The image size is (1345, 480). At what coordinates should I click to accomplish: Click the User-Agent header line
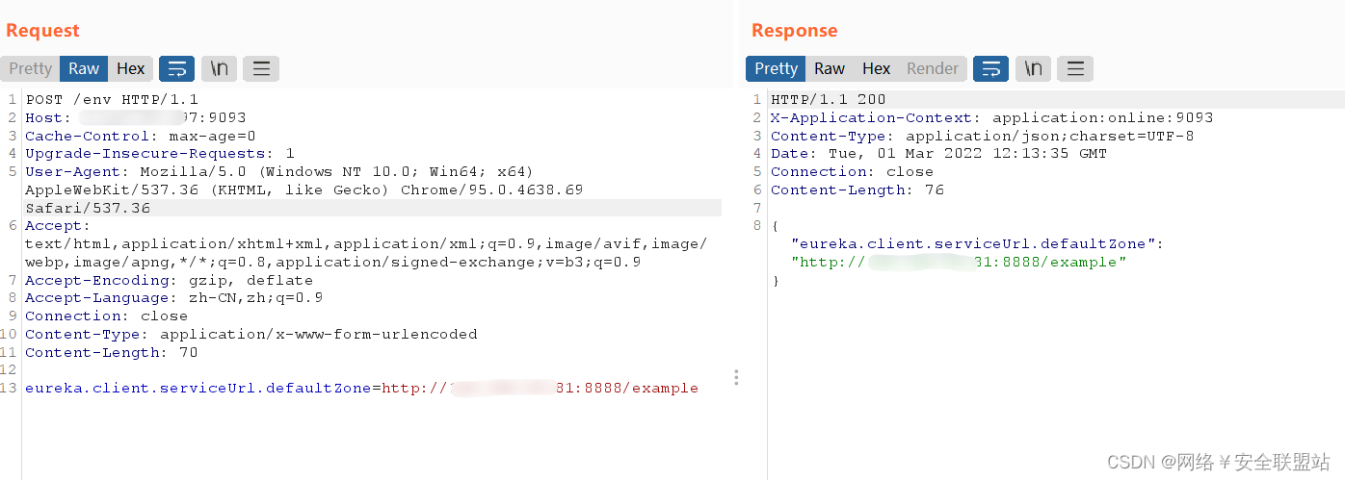[x=279, y=171]
